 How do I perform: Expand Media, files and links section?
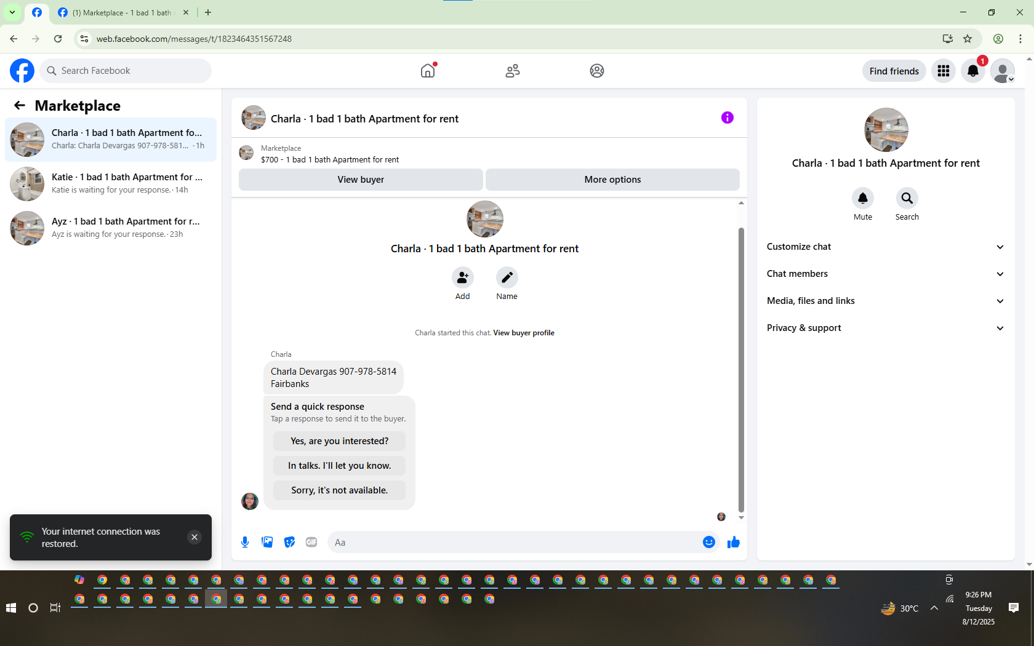tap(886, 301)
